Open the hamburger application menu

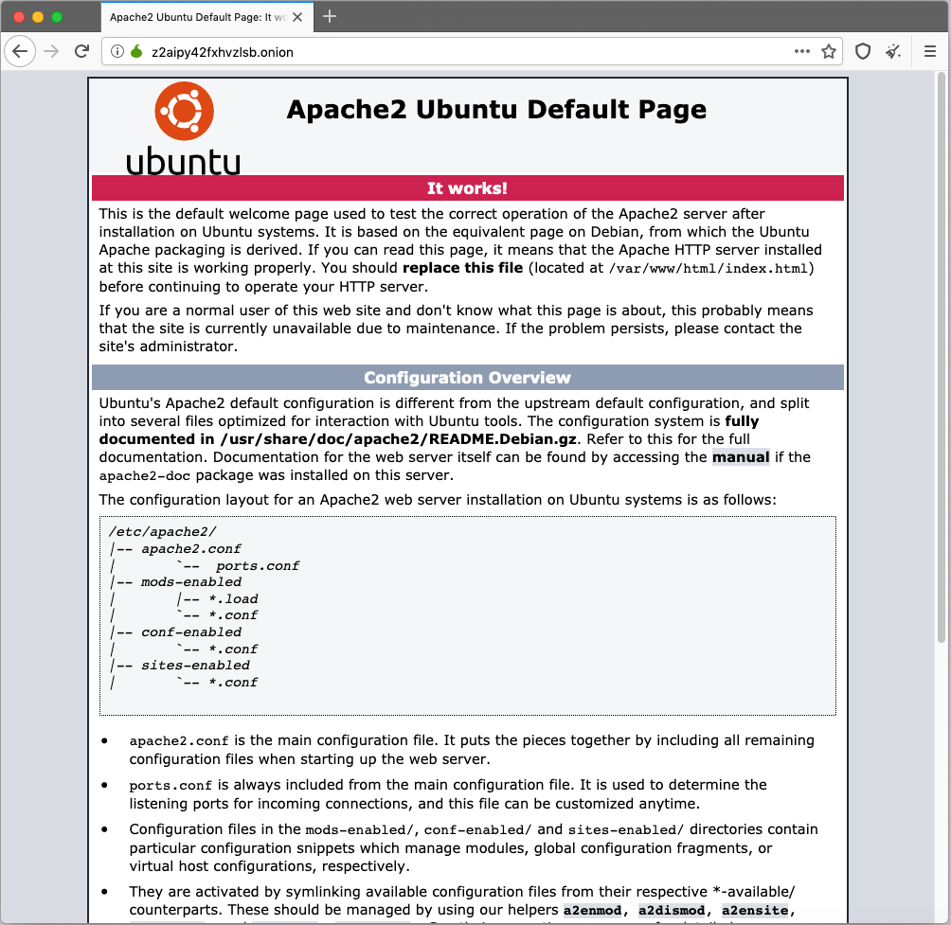tap(929, 52)
